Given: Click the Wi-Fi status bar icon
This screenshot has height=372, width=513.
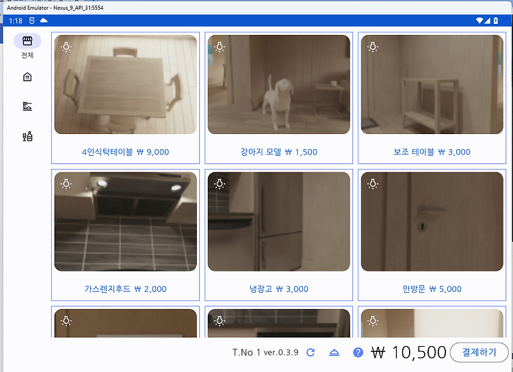Looking at the screenshot, I should 479,21.
